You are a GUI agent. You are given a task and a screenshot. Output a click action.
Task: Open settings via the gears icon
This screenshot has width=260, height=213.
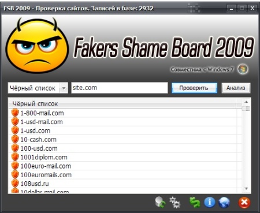pyautogui.click(x=175, y=202)
